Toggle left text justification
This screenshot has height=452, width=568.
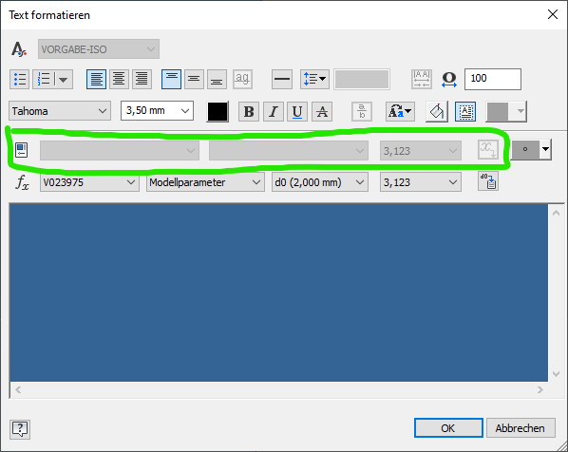pos(96,79)
